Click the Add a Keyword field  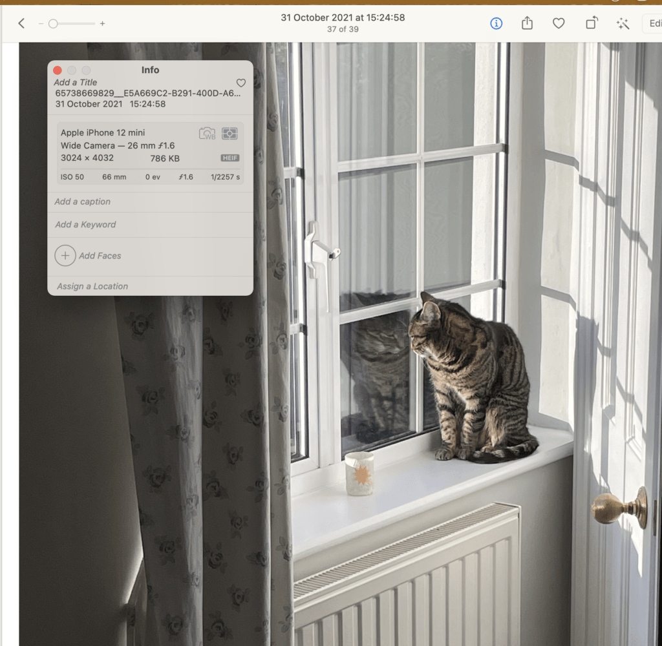[x=85, y=225]
